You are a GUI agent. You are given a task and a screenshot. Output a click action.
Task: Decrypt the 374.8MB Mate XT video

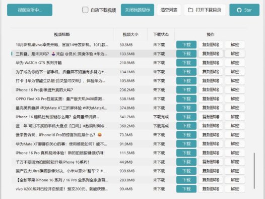pyautogui.click(x=235, y=108)
